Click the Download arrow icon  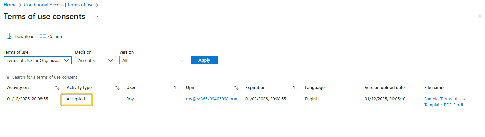(x=9, y=36)
